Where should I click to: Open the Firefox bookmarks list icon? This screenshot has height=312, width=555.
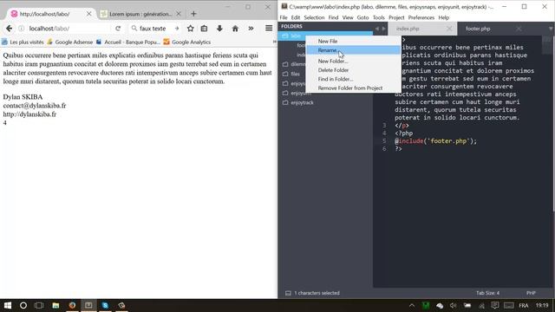pyautogui.click(x=205, y=29)
